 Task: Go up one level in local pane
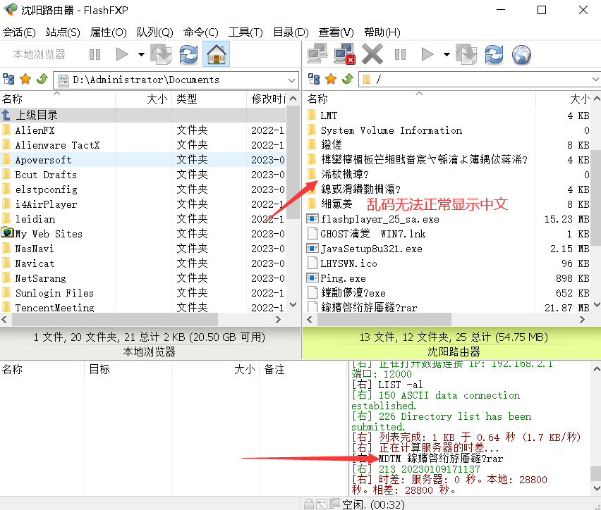[x=42, y=80]
